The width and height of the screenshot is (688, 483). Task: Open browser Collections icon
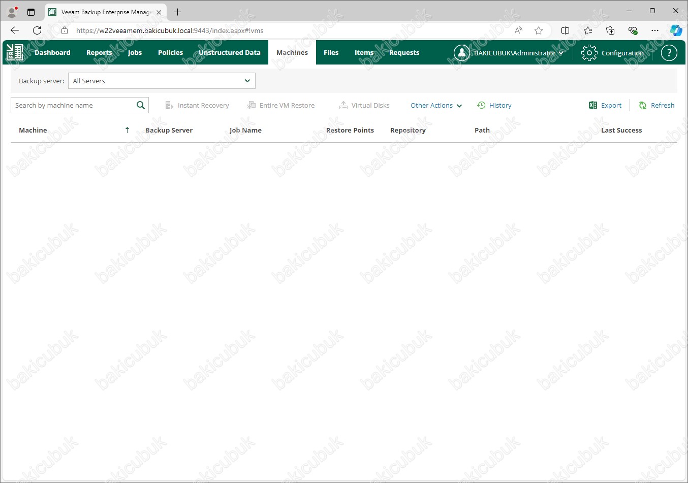pos(610,30)
